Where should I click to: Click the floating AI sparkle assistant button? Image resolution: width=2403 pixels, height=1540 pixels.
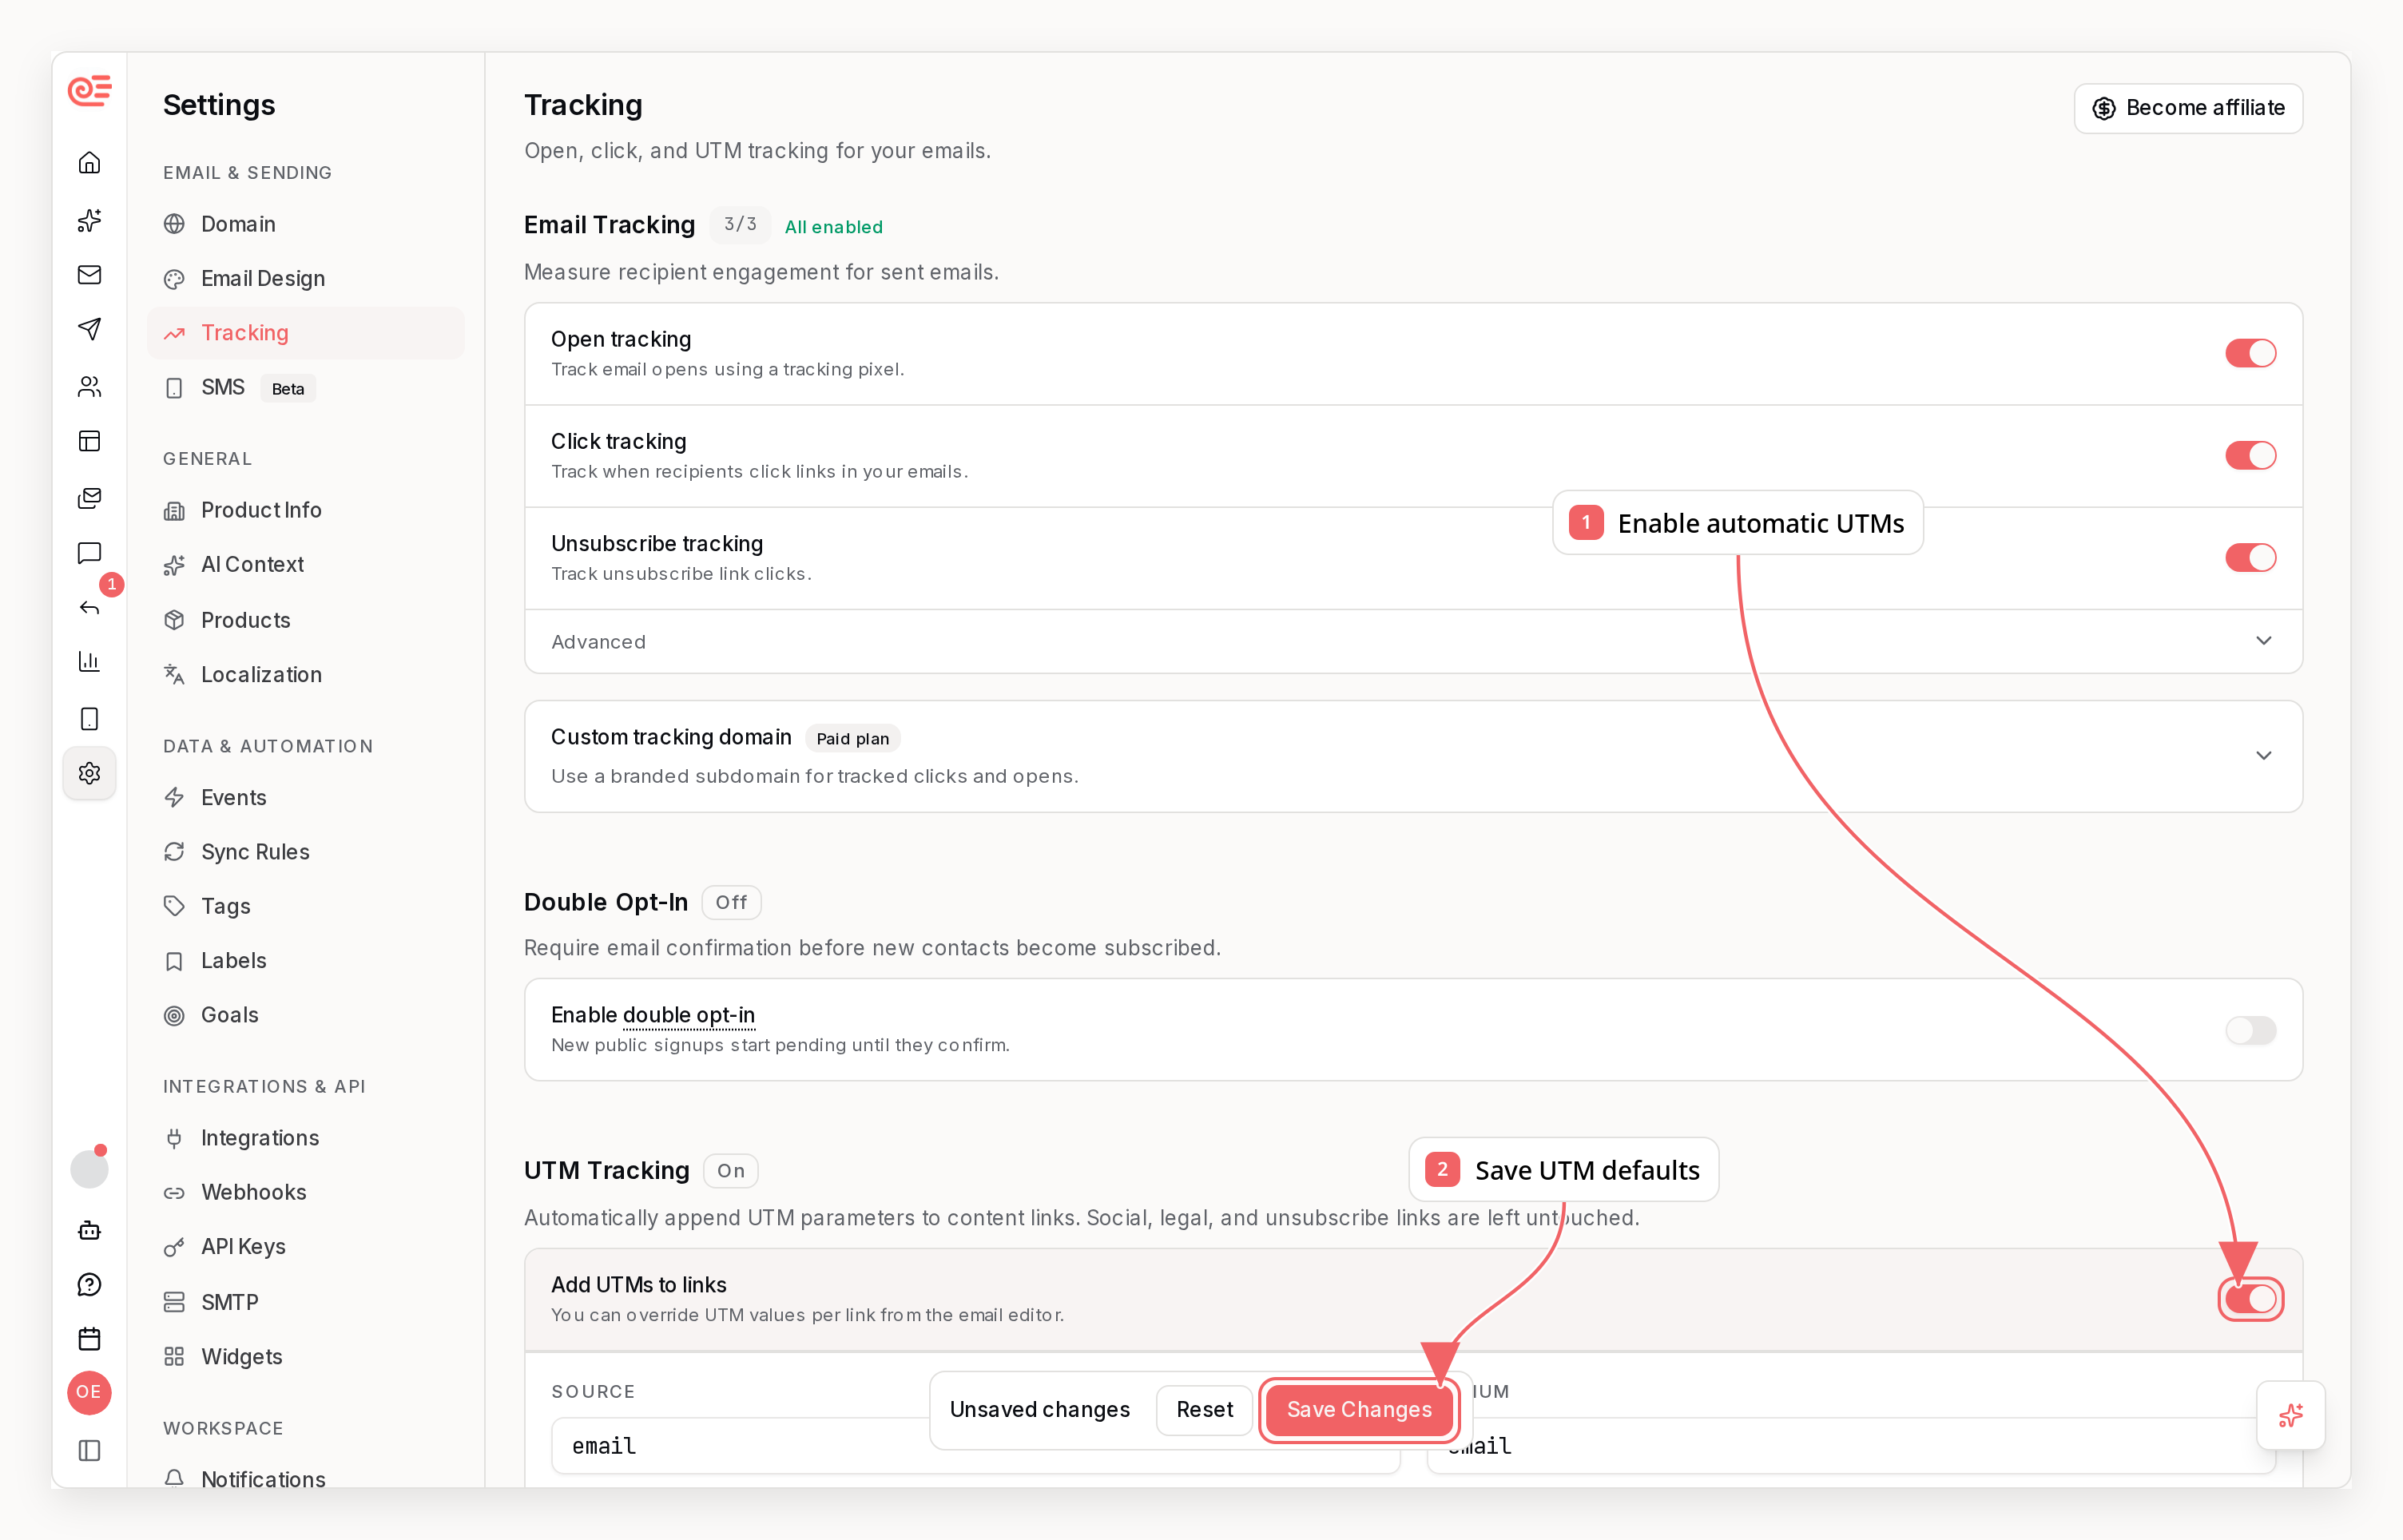click(x=2290, y=1415)
